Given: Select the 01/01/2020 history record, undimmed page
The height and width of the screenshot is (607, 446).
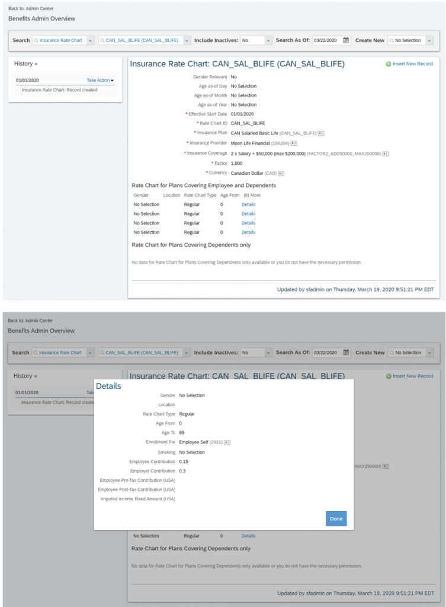Looking at the screenshot, I should click(27, 81).
